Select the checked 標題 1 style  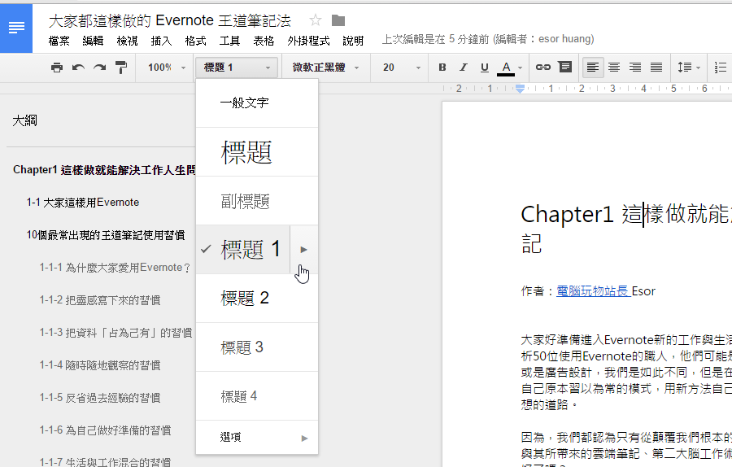[x=242, y=250]
